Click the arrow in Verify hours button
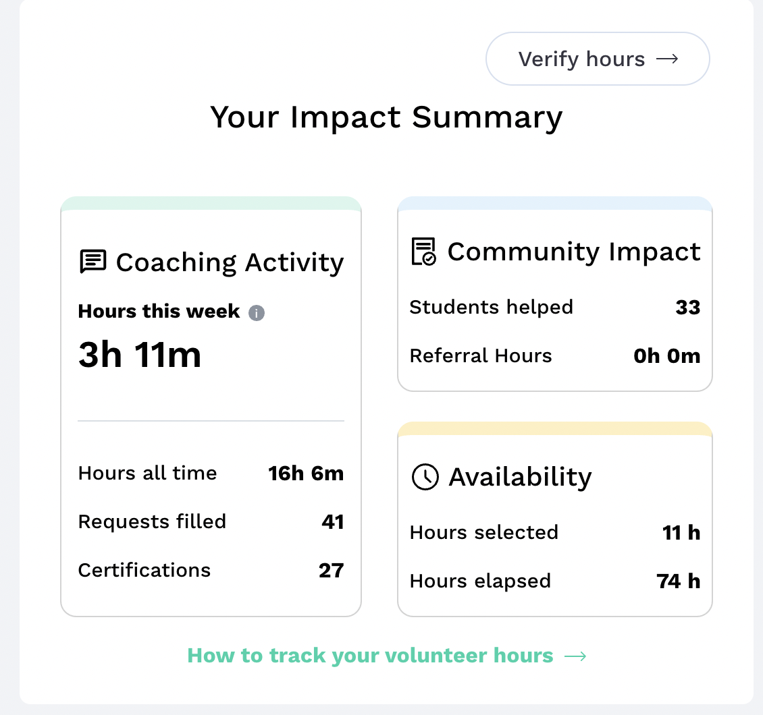This screenshot has width=763, height=715. (x=667, y=59)
